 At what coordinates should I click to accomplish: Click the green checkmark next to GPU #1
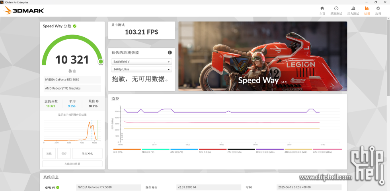(x=57, y=187)
